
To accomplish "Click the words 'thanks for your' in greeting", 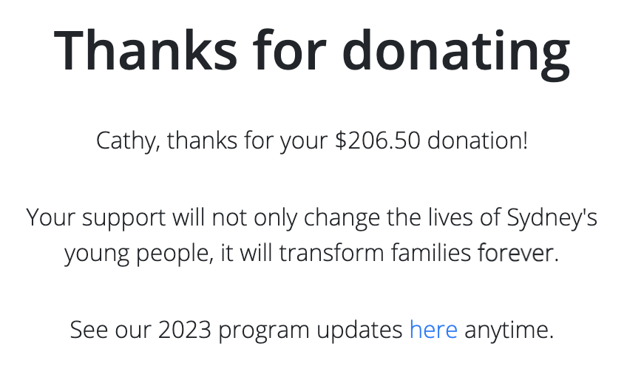I will (247, 141).
